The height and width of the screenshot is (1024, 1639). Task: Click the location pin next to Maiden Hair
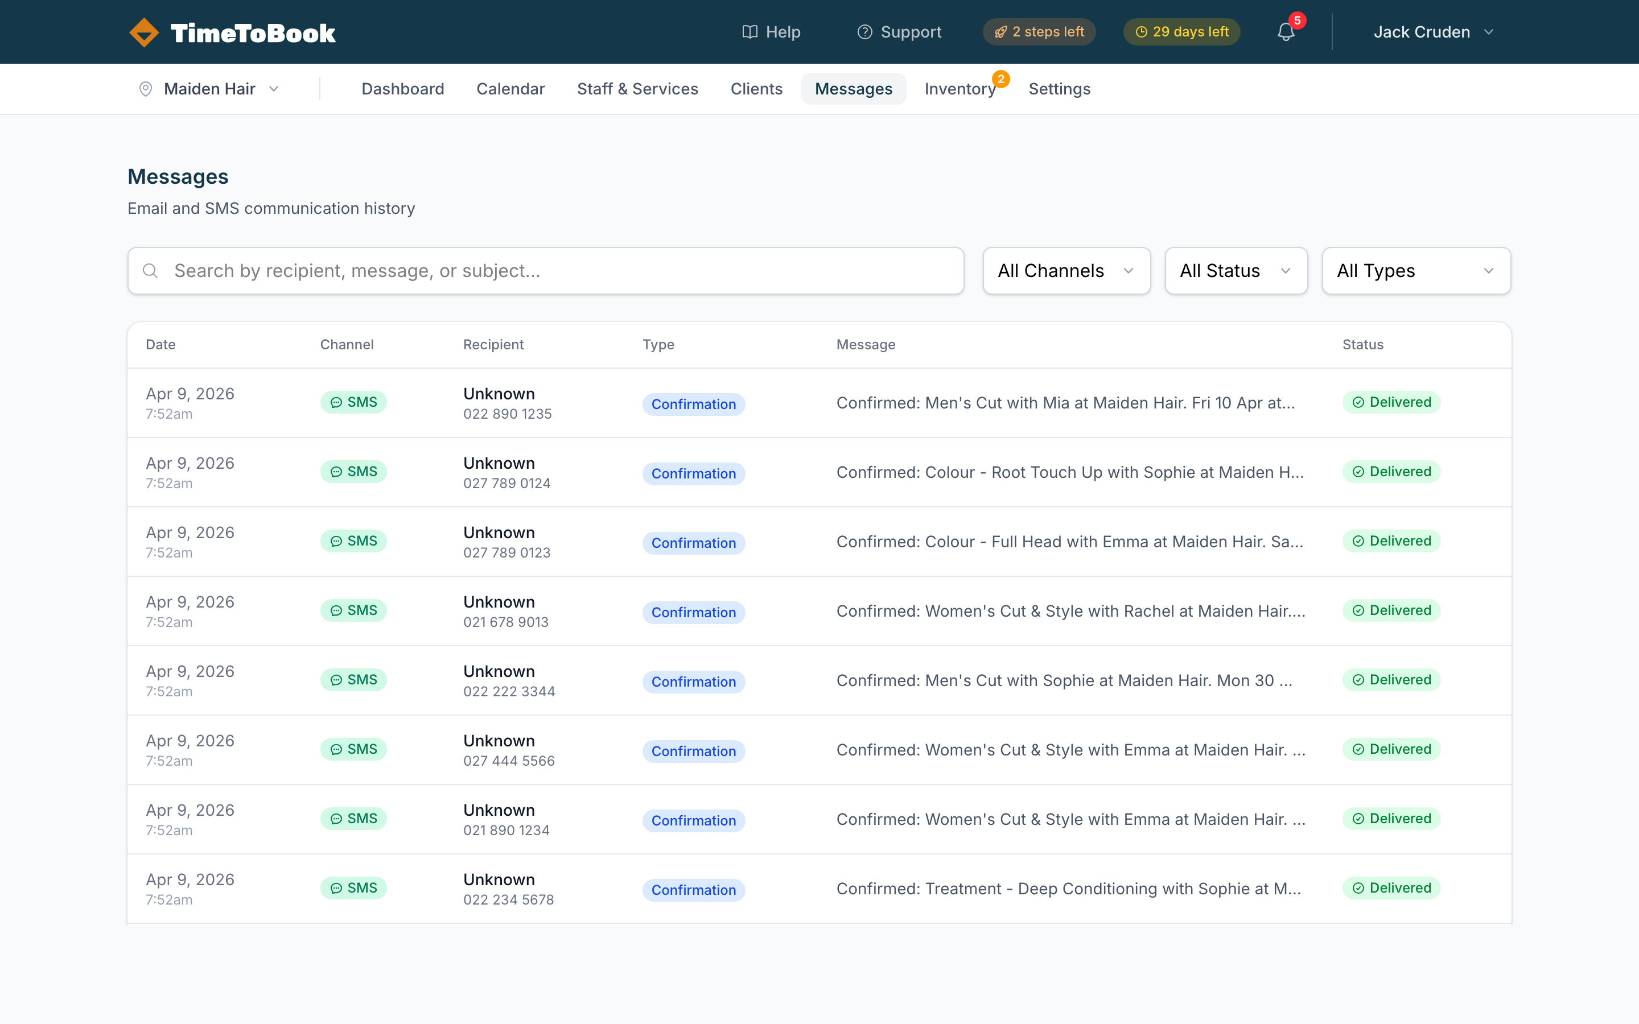tap(146, 89)
